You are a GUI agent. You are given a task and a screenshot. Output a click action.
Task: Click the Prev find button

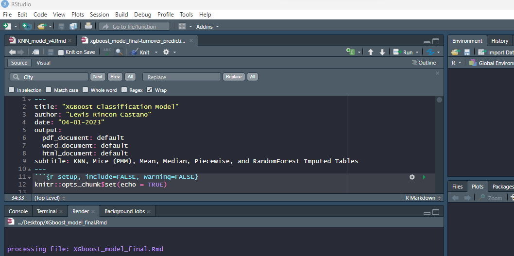(x=115, y=77)
